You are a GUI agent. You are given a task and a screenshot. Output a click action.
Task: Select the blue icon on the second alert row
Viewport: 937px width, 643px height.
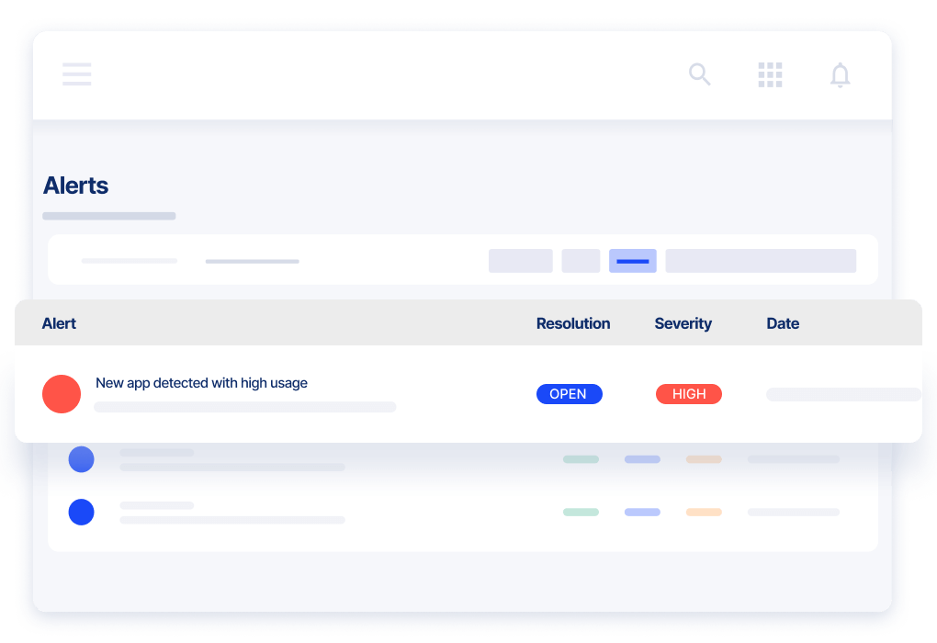[81, 459]
